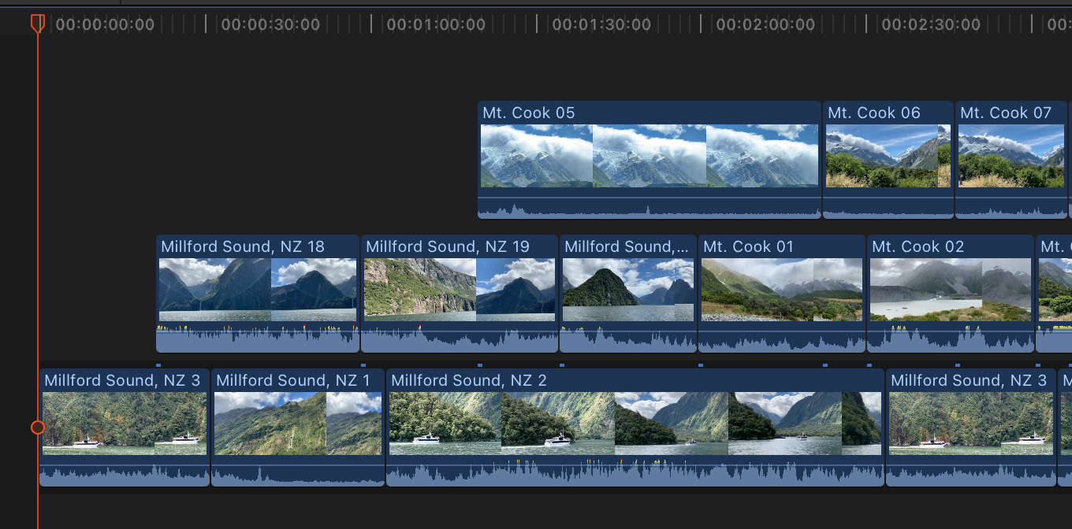Click the audio waveform of Mt. Cook 05

point(649,209)
